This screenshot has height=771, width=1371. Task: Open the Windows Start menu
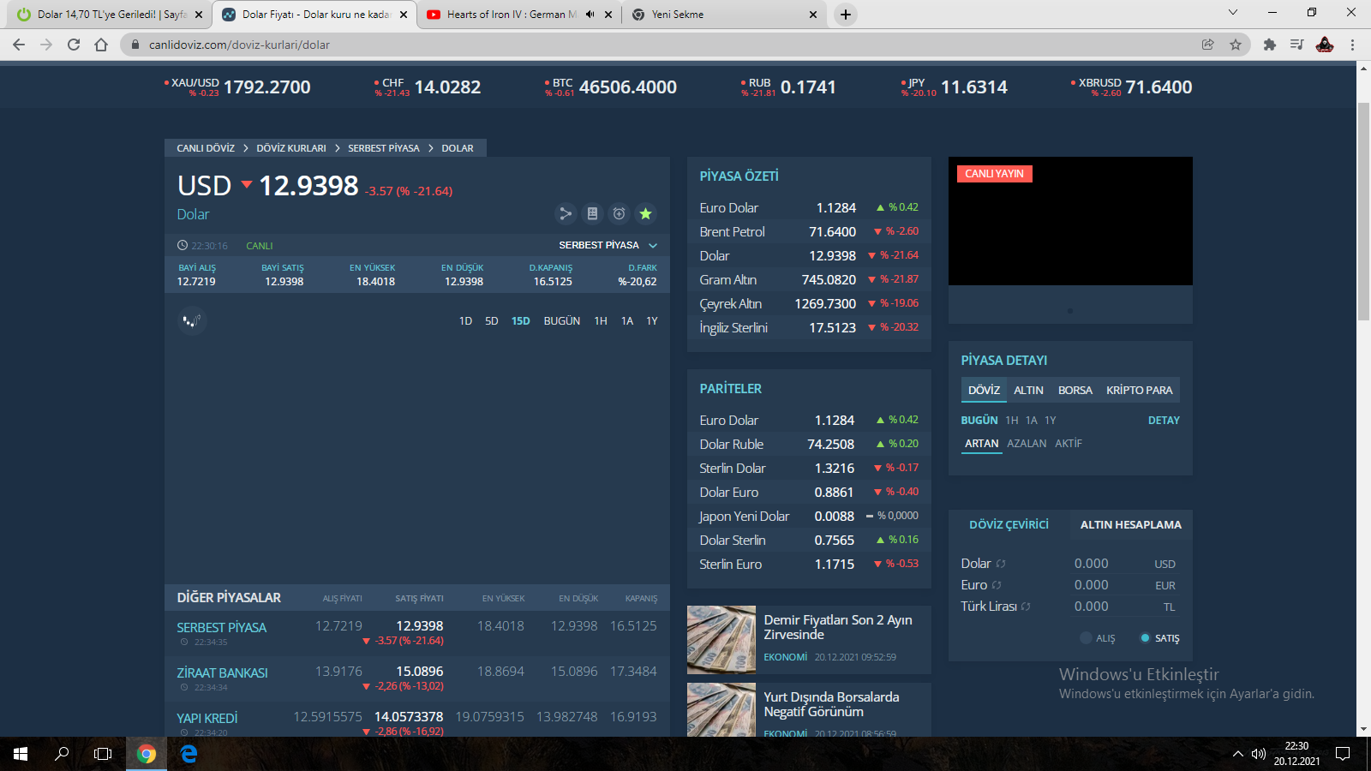pos(21,754)
